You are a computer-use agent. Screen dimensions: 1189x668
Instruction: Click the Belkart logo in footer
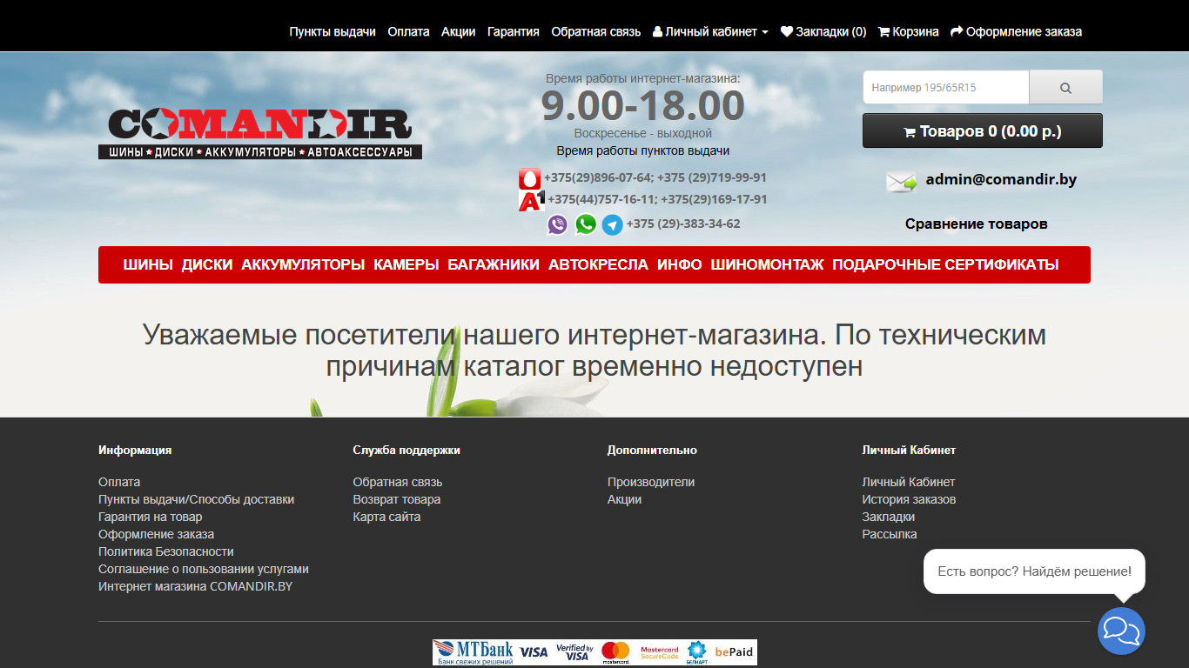pyautogui.click(x=696, y=652)
